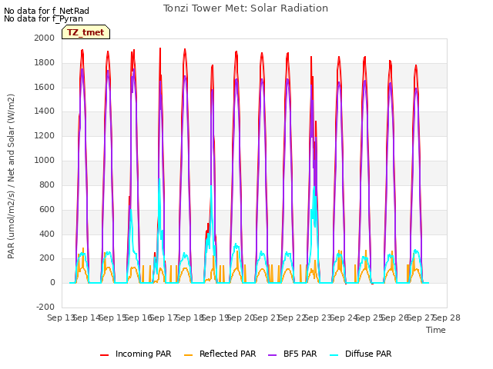493x369 pixels.
Task: Click the 1200 y-axis tick label
Action: (45, 136)
